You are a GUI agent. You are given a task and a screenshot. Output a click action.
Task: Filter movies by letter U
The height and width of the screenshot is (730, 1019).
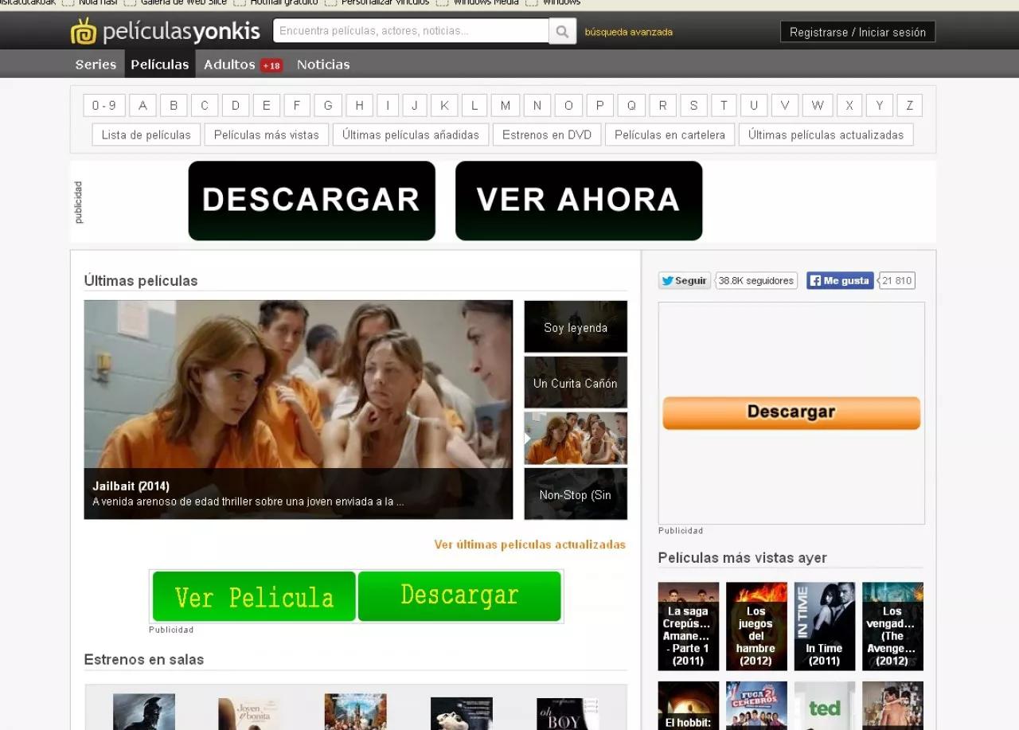coord(754,105)
